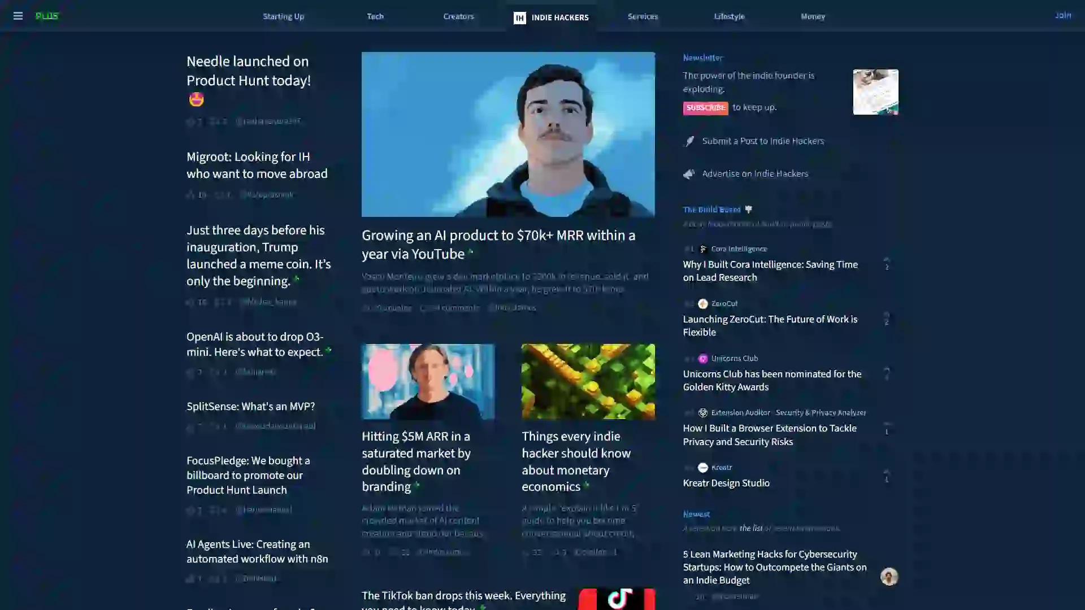Click the red Subscribe button
1085x610 pixels.
pos(705,107)
